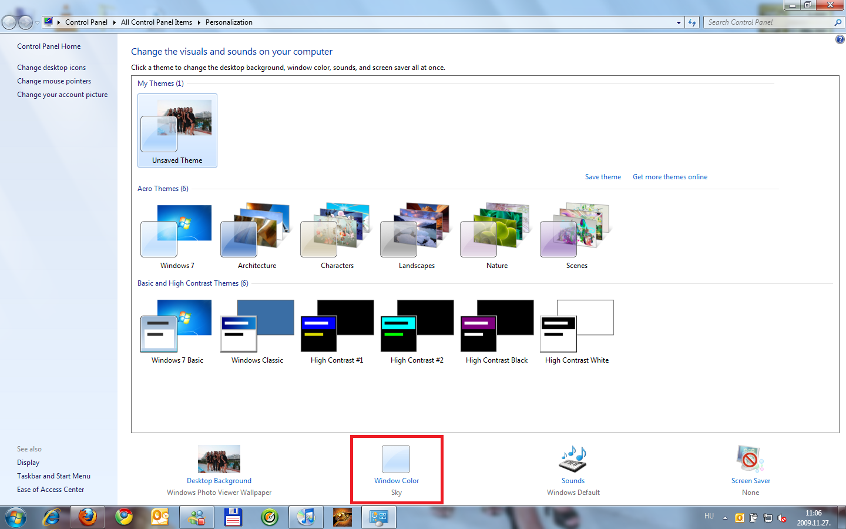Open Taskbar and Start Menu link
846x529 pixels.
click(53, 476)
